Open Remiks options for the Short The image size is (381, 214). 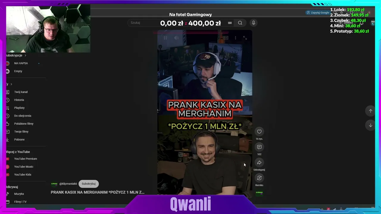pyautogui.click(x=259, y=178)
